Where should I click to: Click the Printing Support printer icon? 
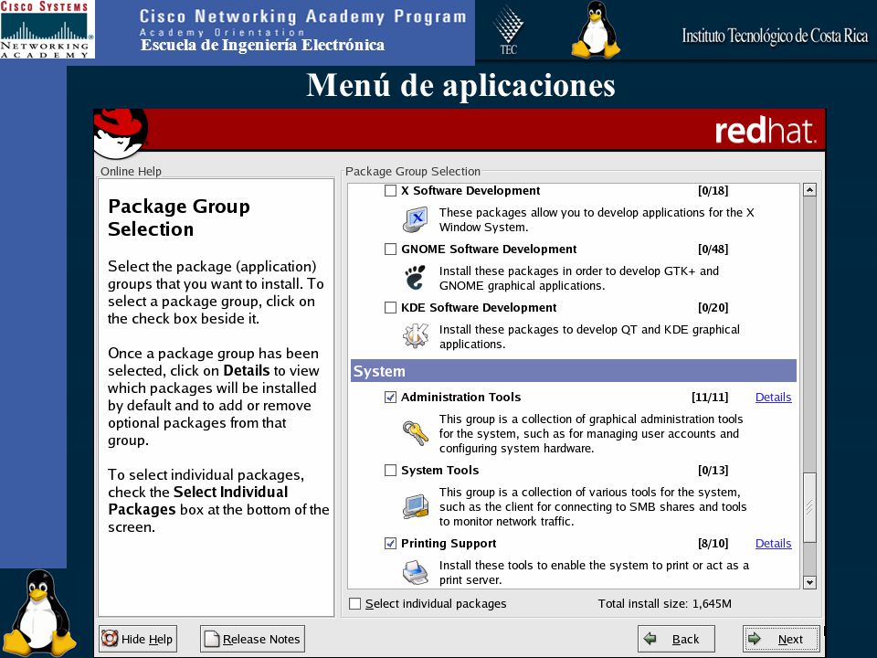(x=416, y=572)
